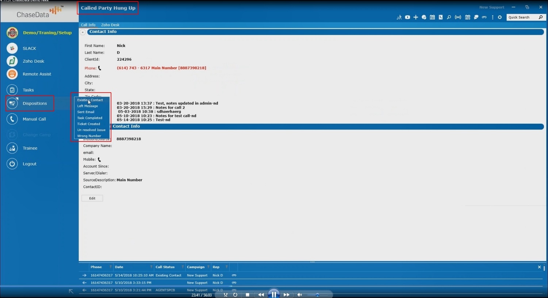Select the AGENTSPCB call status row
The image size is (548, 298).
coord(311,290)
